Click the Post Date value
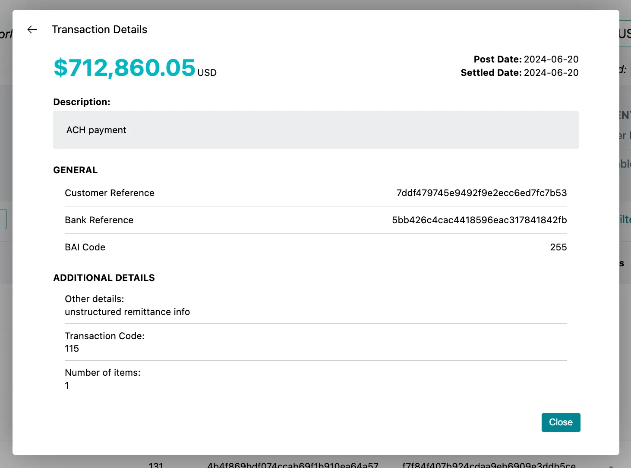 click(x=551, y=59)
